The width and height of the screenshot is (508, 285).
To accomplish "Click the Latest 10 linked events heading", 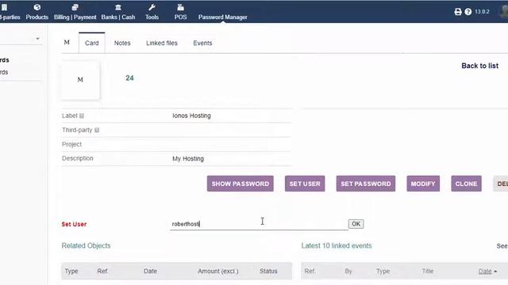I will (x=337, y=245).
